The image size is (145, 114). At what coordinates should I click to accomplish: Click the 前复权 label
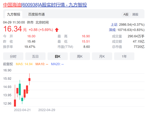tap(8, 64)
